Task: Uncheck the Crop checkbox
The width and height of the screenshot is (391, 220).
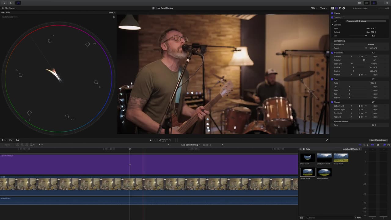Action: (332, 79)
